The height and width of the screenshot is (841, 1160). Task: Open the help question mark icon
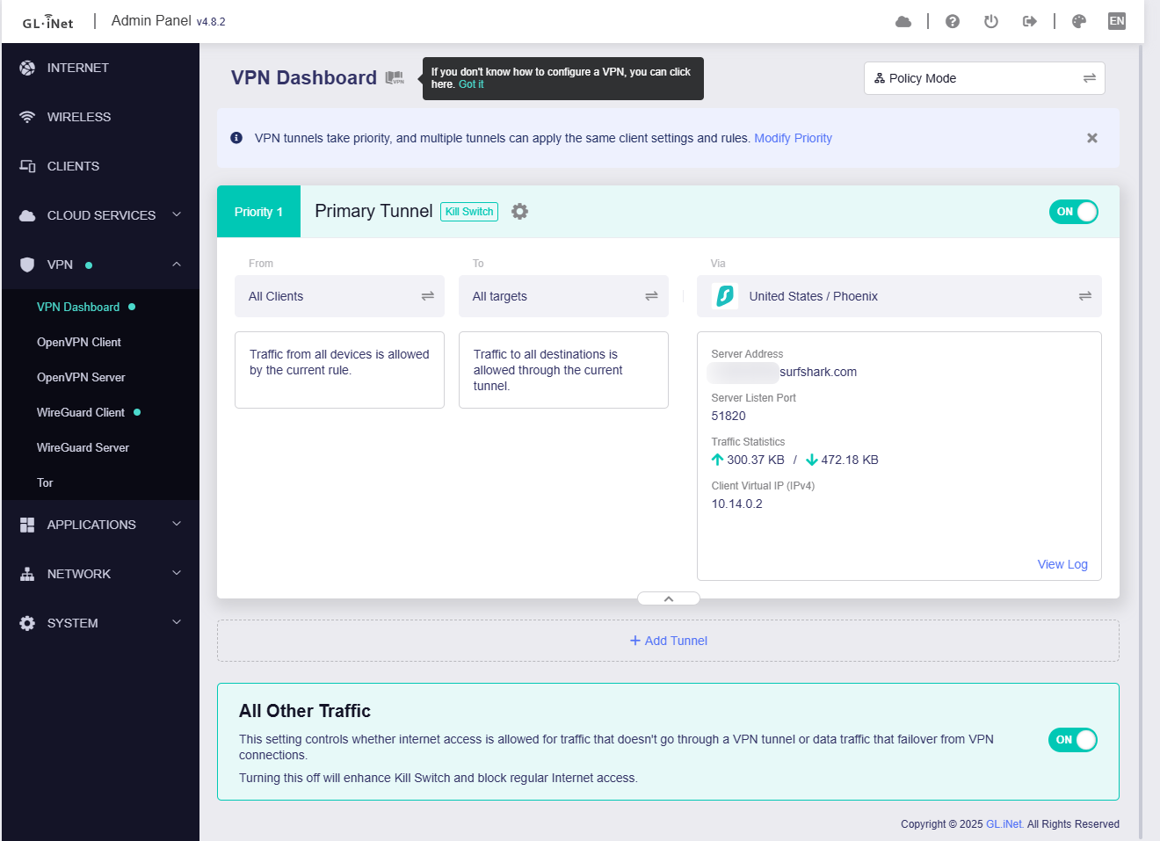(x=952, y=22)
